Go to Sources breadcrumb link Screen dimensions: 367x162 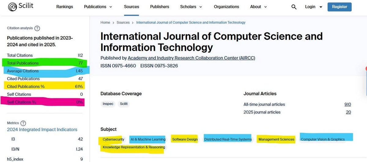[x=123, y=23]
